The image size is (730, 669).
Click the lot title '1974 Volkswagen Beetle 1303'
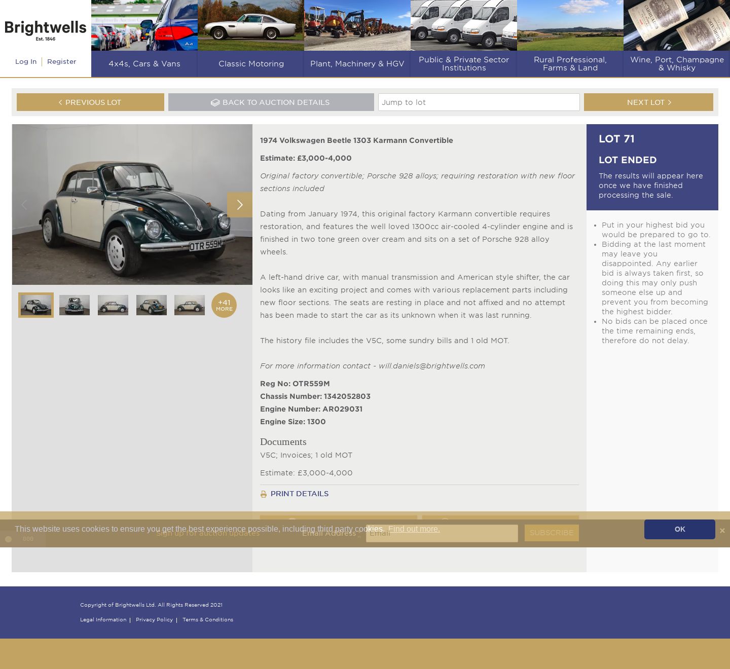tap(356, 140)
